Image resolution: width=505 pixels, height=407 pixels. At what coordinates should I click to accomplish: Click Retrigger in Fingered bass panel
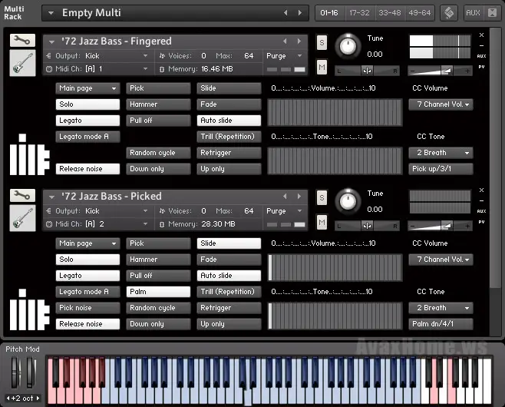click(229, 153)
